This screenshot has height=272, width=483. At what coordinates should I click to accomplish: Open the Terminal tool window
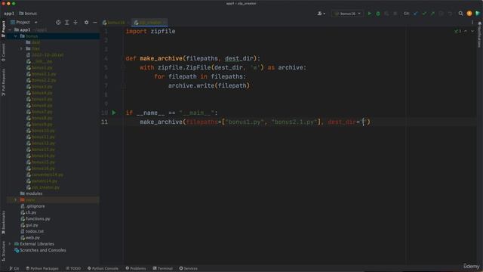point(163,269)
